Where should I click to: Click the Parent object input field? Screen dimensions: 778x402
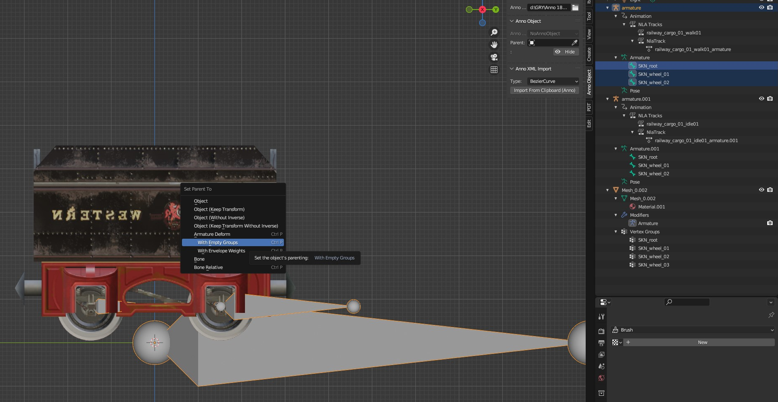[x=553, y=43]
